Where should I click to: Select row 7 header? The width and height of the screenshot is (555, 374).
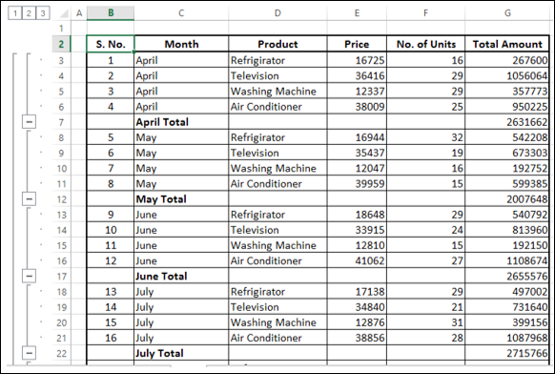point(61,122)
